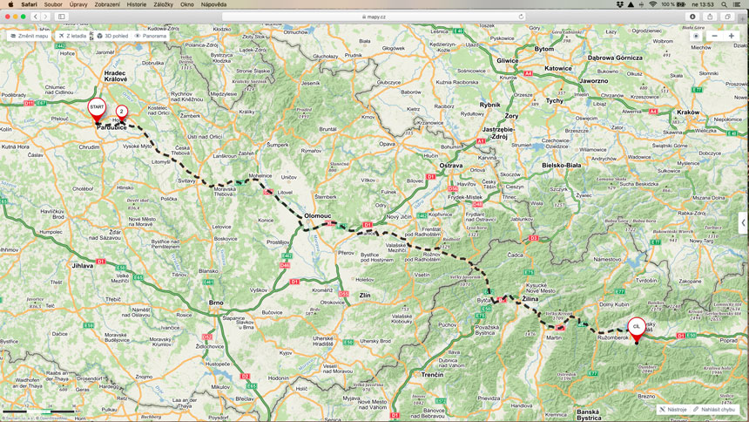Enable Panorama street view layer
Viewport: 749px width, 422px height.
tap(151, 36)
